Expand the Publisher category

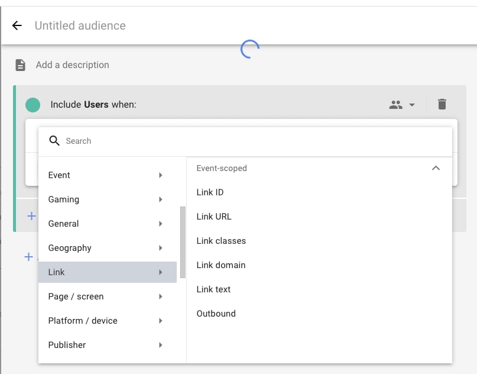[106, 345]
